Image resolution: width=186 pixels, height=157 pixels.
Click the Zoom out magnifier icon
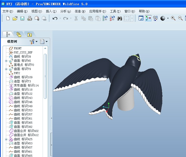[x=180, y=18]
